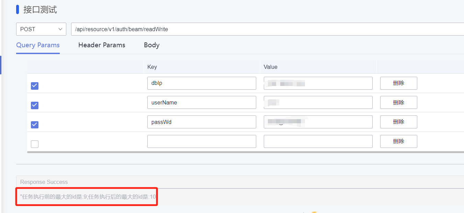The width and height of the screenshot is (464, 213).
Task: Enable the empty row checkbox
Action: pyautogui.click(x=35, y=144)
